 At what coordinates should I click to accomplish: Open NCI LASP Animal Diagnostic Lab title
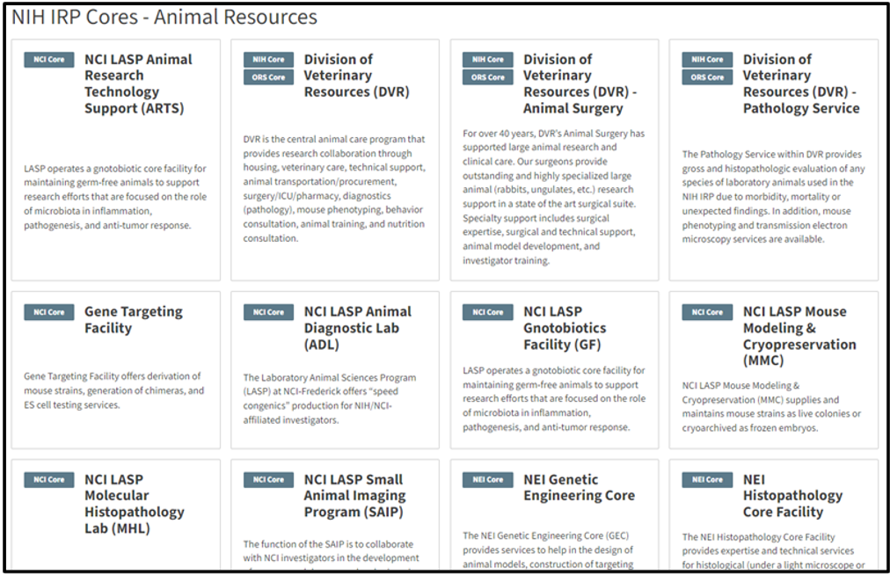pyautogui.click(x=357, y=328)
